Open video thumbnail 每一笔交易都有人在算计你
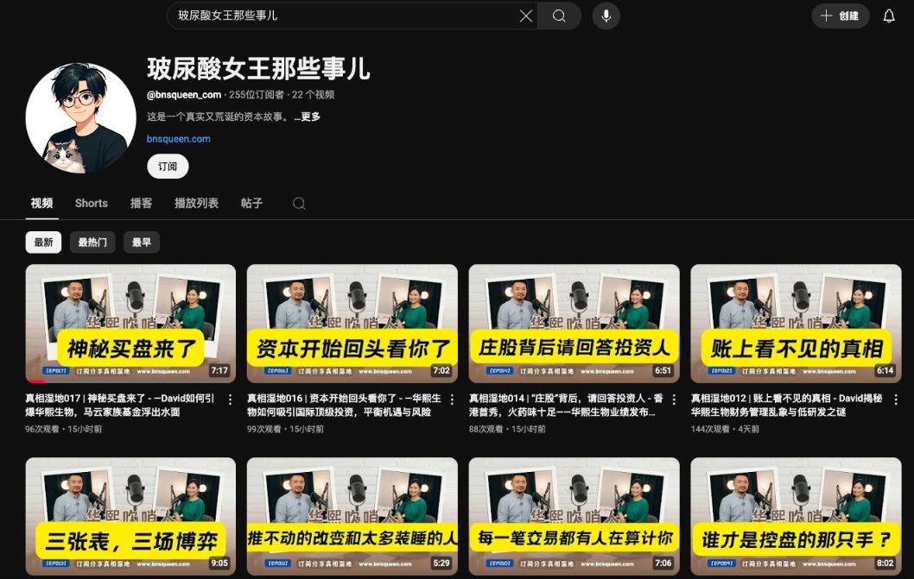Viewport: 914px width, 579px height. pyautogui.click(x=574, y=517)
